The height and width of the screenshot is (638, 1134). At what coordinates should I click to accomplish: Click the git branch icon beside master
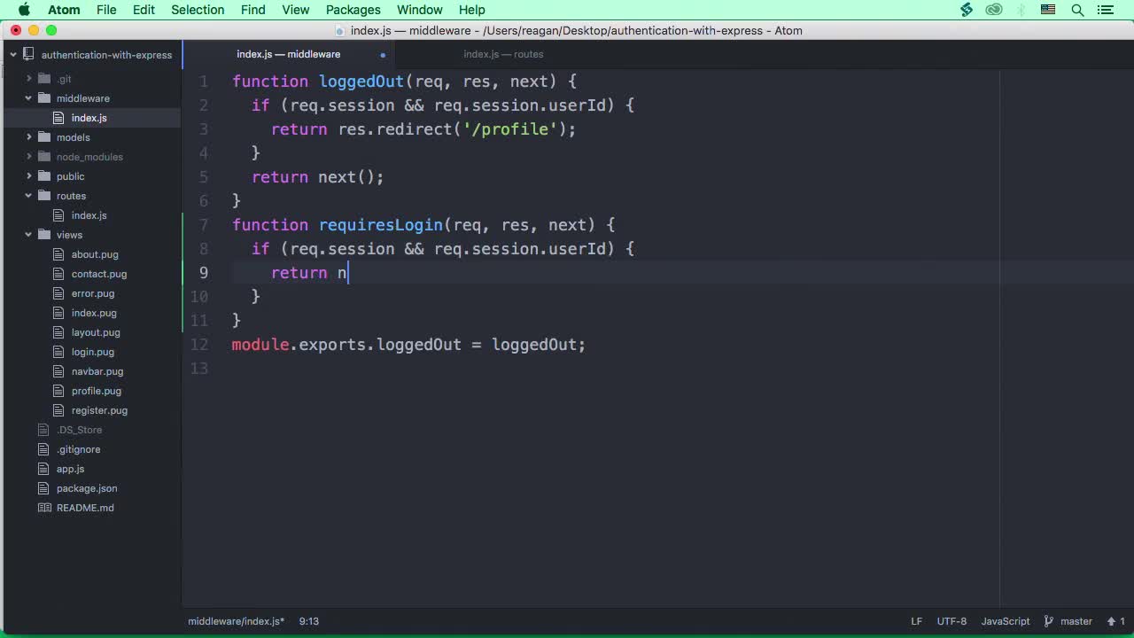(x=1049, y=621)
